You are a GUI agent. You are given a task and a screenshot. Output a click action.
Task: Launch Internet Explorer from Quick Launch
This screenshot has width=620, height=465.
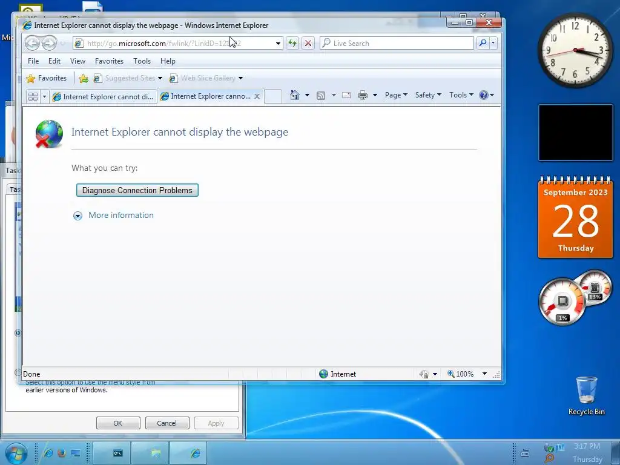48,453
